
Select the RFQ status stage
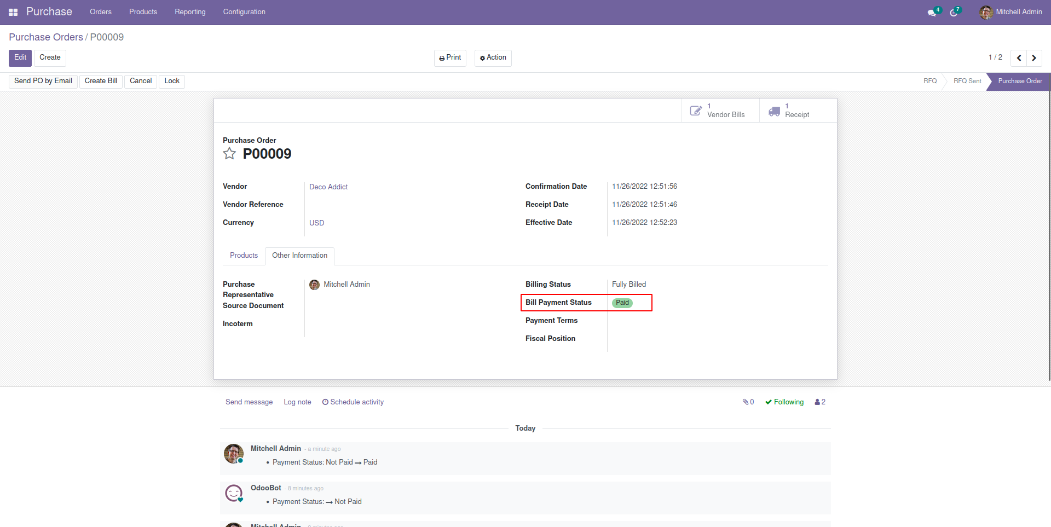pyautogui.click(x=930, y=82)
